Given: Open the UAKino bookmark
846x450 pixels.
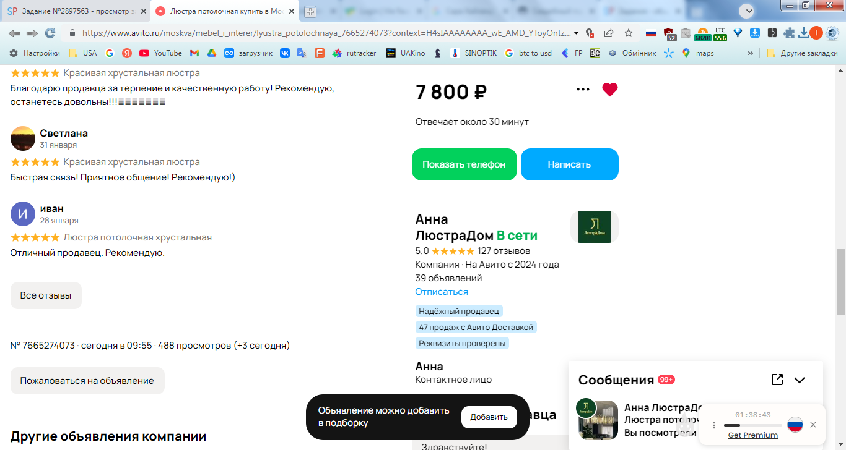Looking at the screenshot, I should click(406, 53).
